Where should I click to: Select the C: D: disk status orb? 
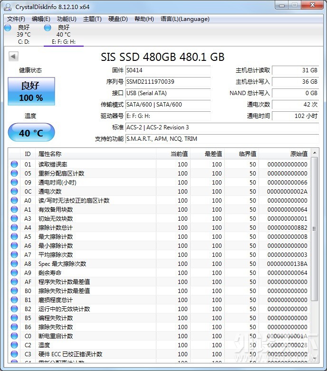pyautogui.click(x=8, y=28)
